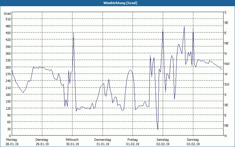The width and height of the screenshot is (235, 147).
Task: Click the 390 axis tick label
Action: tap(8, 47)
